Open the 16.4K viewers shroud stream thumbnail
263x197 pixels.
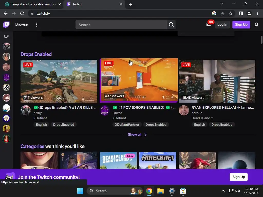[217, 81]
